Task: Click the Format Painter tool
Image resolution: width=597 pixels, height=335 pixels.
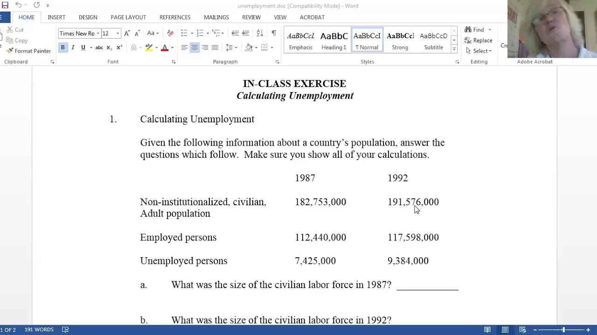Action: pyautogui.click(x=28, y=51)
